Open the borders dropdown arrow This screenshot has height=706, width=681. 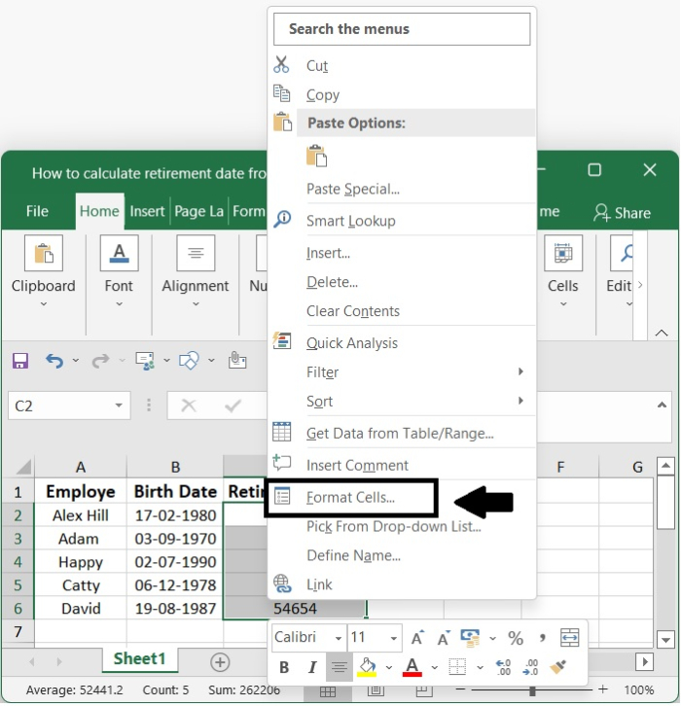481,667
